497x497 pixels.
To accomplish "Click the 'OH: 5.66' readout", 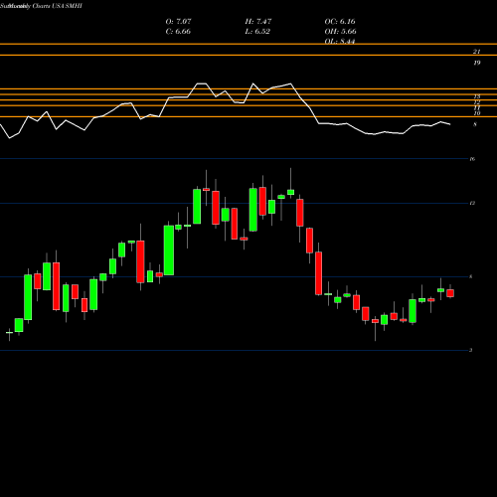I will point(340,32).
